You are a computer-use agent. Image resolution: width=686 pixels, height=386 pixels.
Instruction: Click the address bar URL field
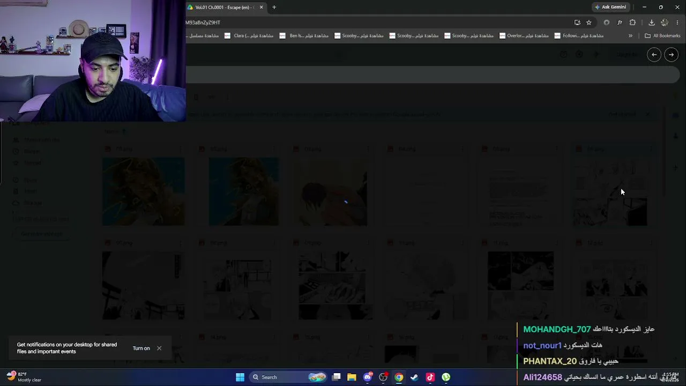coord(375,23)
